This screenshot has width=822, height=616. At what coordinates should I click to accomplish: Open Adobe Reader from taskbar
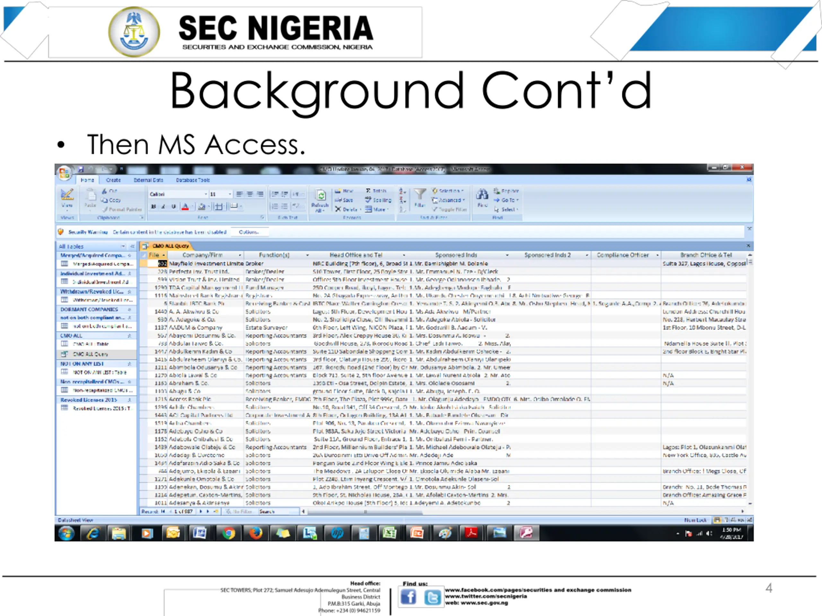pyautogui.click(x=471, y=534)
